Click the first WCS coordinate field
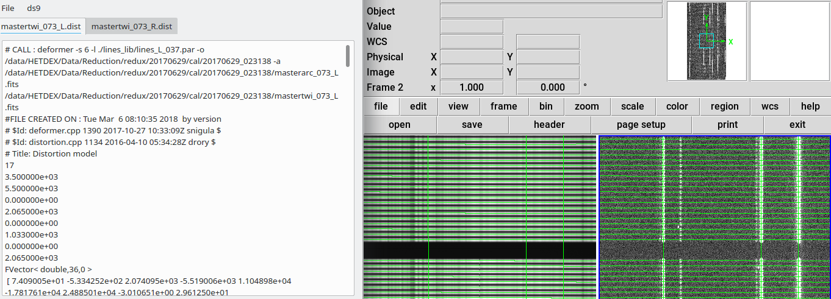This screenshot has width=831, height=299. (x=472, y=42)
